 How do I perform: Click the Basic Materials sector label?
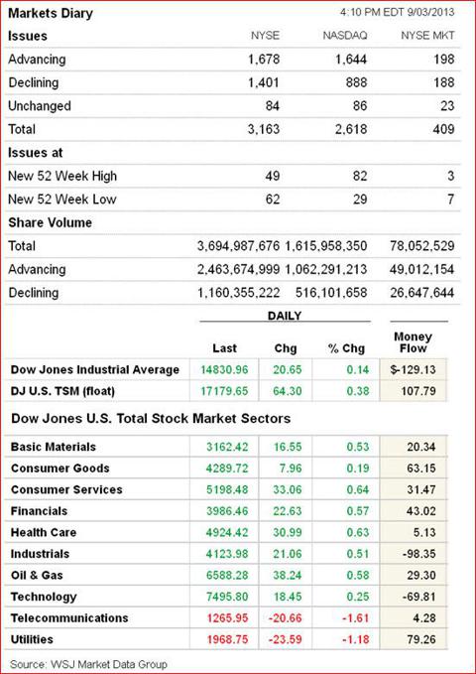(x=54, y=447)
